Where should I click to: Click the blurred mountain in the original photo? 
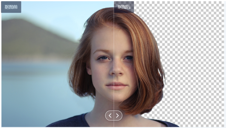34,36
